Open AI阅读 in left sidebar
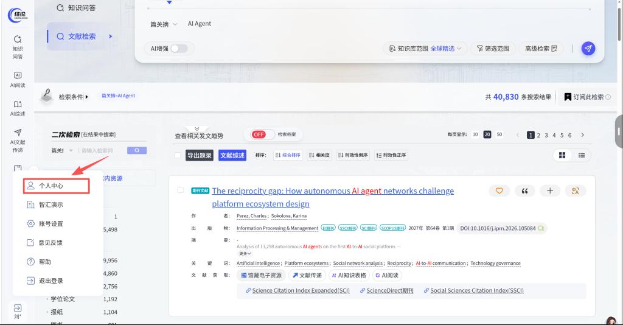Viewport: 623px width, 325px height. 18,80
